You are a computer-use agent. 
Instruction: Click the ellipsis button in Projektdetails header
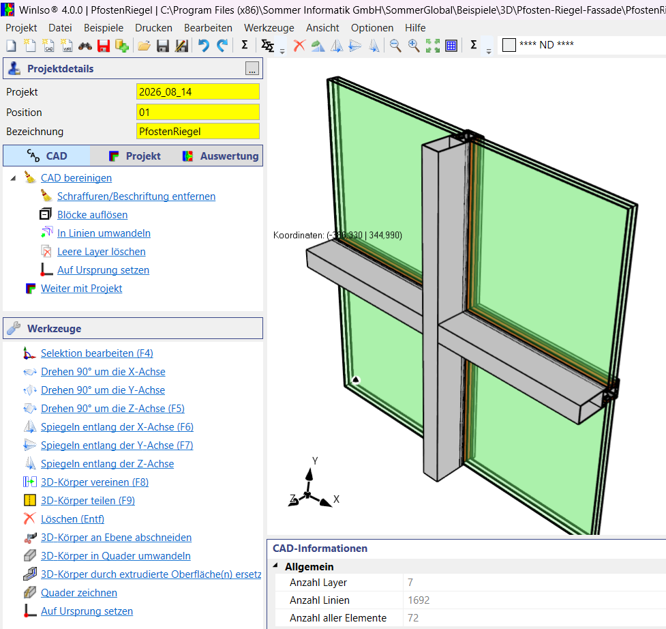pyautogui.click(x=252, y=68)
